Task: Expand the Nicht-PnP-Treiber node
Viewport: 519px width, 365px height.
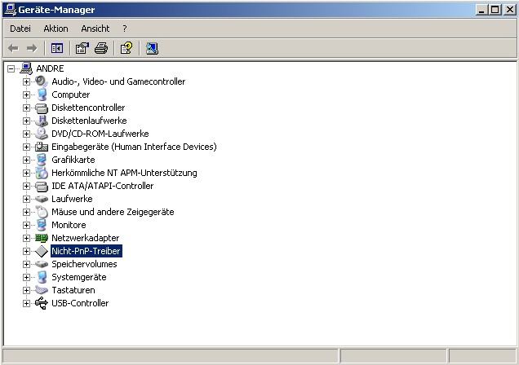Action: (26, 252)
